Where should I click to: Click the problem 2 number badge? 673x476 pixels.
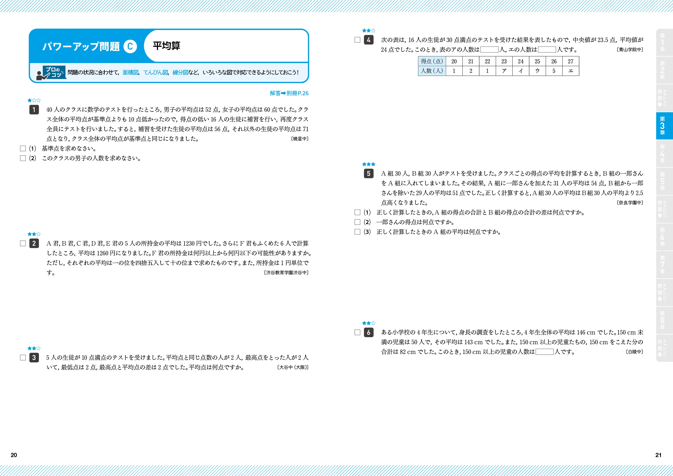(34, 244)
